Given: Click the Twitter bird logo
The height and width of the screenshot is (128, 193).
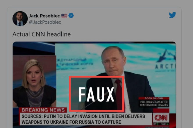Looking at the screenshot, I should [172, 15].
